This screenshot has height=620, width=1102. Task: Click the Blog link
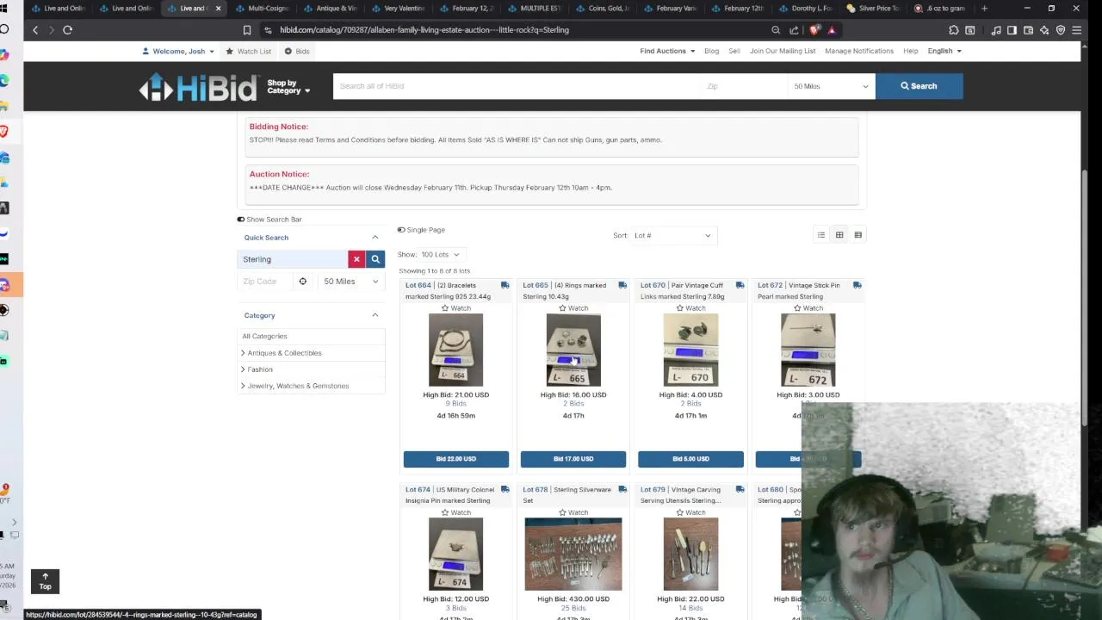point(711,51)
